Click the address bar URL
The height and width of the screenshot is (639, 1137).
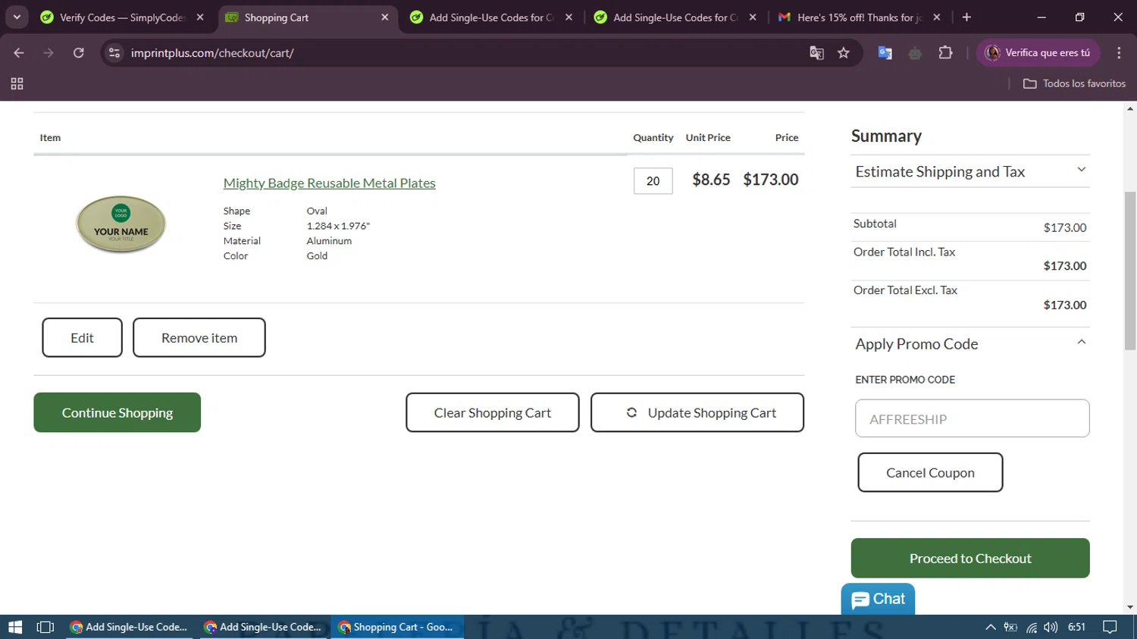point(212,52)
